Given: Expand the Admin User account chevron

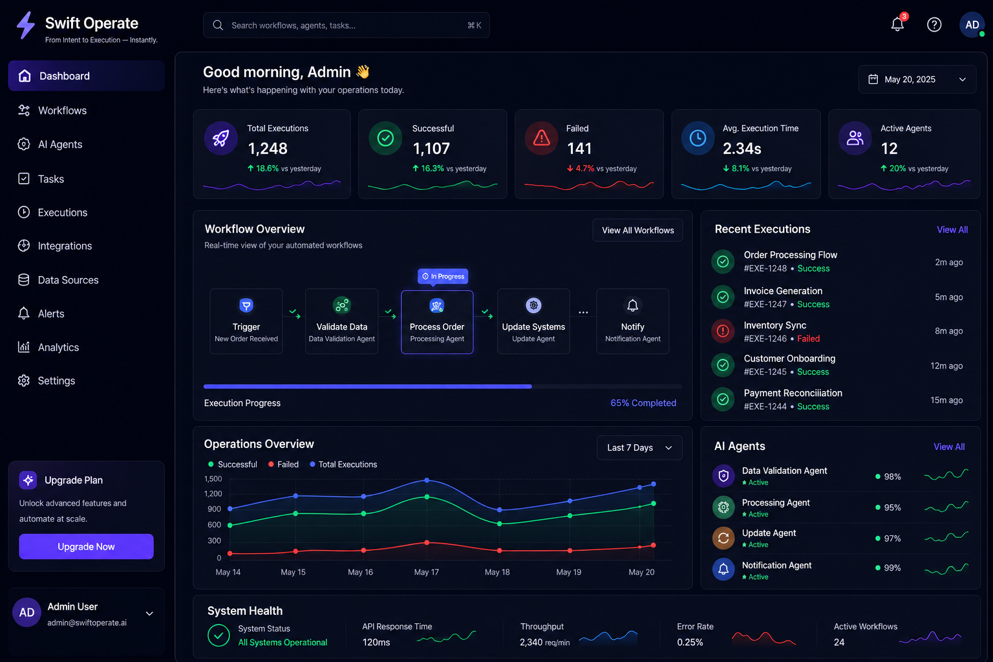Looking at the screenshot, I should [x=149, y=614].
